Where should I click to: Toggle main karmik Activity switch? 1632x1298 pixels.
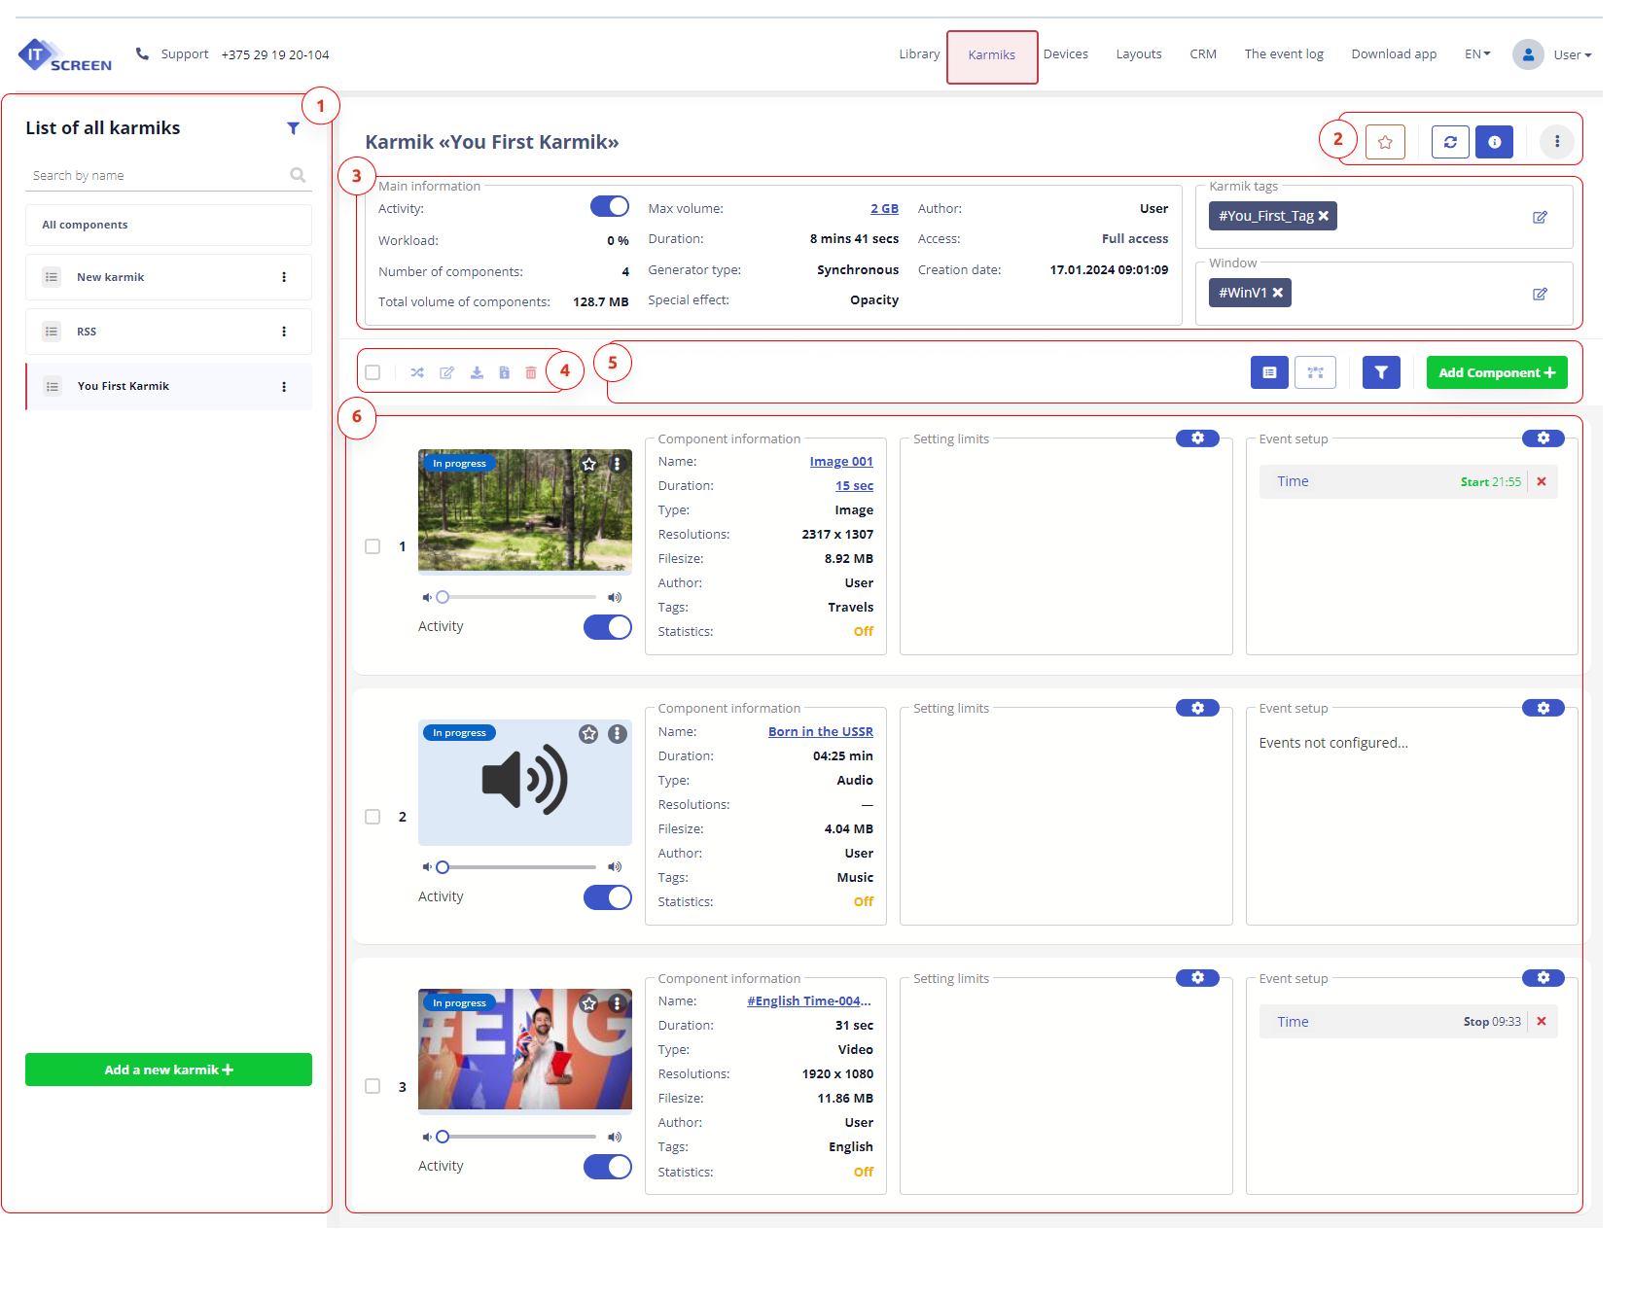click(610, 207)
